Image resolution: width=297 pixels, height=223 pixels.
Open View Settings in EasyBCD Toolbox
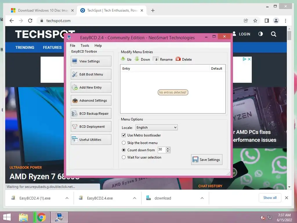coord(91,61)
